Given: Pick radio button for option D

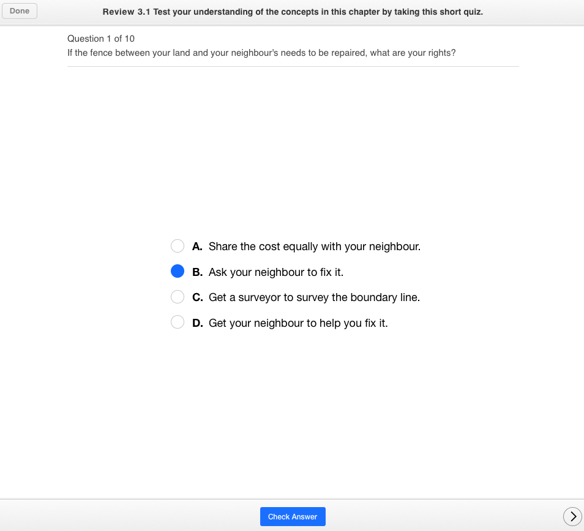Looking at the screenshot, I should coord(178,322).
